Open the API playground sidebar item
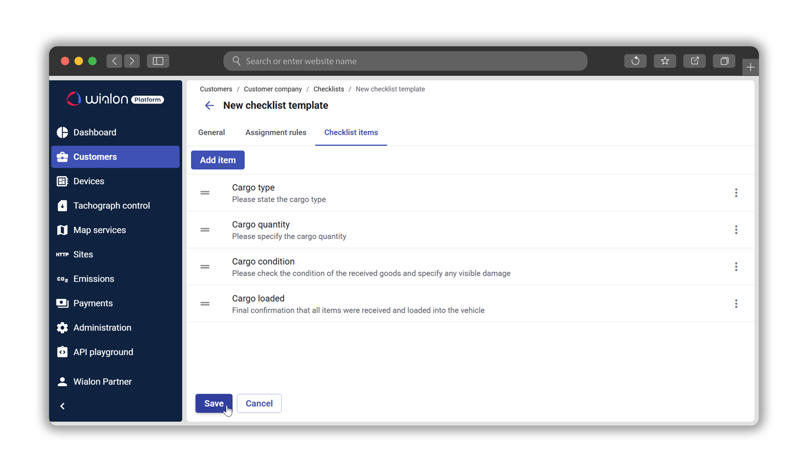Screen dimensions: 808x476 [x=103, y=352]
